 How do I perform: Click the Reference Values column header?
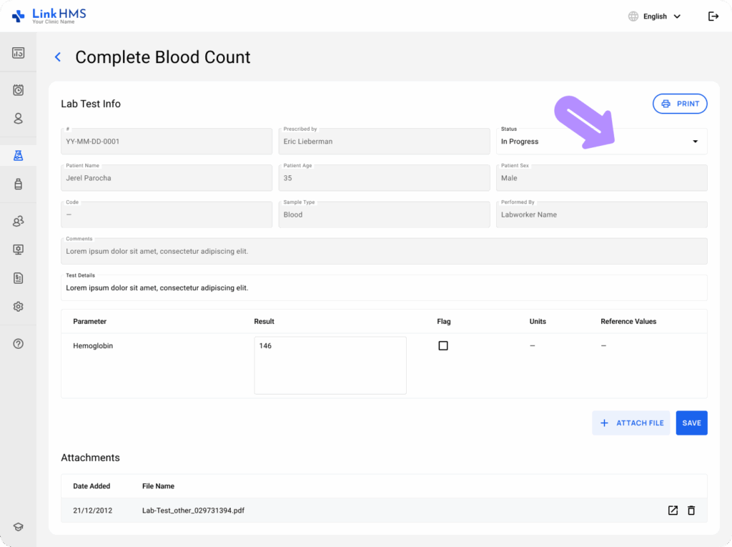pos(628,321)
